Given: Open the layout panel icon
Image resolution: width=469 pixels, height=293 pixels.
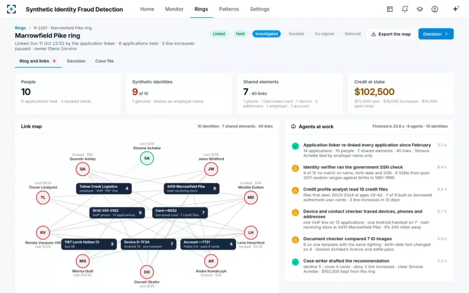Looking at the screenshot, I should (390, 9).
